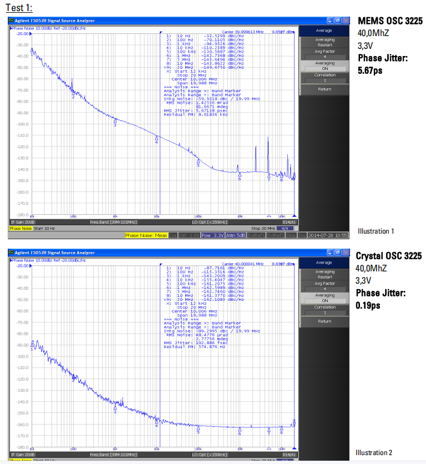Click the Agilent icon in the Crystal analyzer title bar
The width and height of the screenshot is (426, 464).
point(12,253)
